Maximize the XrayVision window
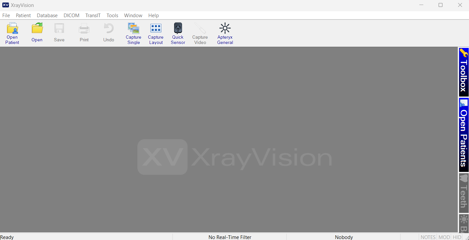The width and height of the screenshot is (469, 240). pos(441,5)
